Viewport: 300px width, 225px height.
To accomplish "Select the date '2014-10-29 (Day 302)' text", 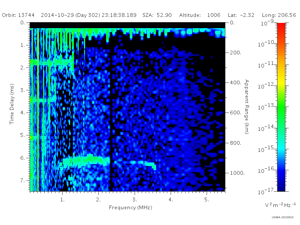I will [x=70, y=15].
